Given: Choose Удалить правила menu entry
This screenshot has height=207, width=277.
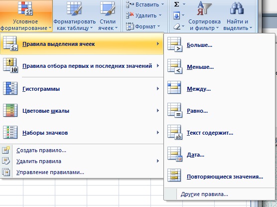Looking at the screenshot, I should [82, 161].
